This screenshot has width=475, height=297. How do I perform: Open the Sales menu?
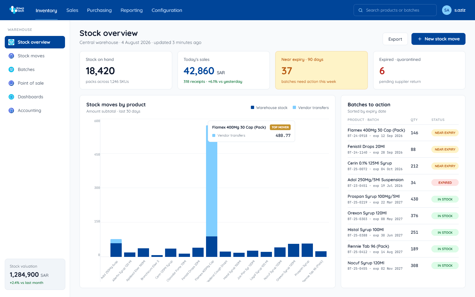(x=72, y=10)
